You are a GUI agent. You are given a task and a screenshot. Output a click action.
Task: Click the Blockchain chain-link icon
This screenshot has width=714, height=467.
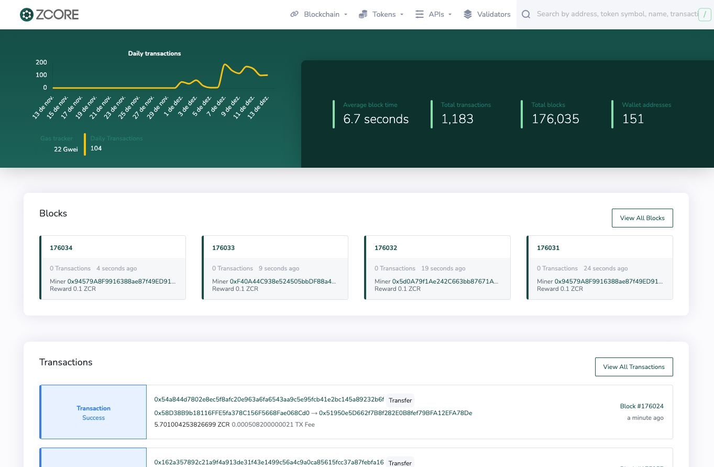[x=294, y=15]
